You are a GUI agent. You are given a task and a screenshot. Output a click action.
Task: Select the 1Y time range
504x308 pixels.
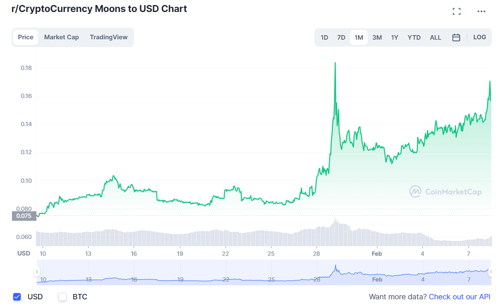395,38
